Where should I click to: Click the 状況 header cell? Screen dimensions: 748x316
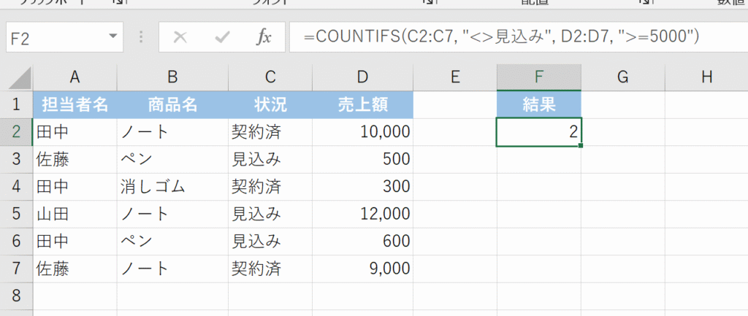point(270,104)
